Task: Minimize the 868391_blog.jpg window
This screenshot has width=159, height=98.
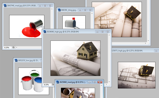Action: 80,10
